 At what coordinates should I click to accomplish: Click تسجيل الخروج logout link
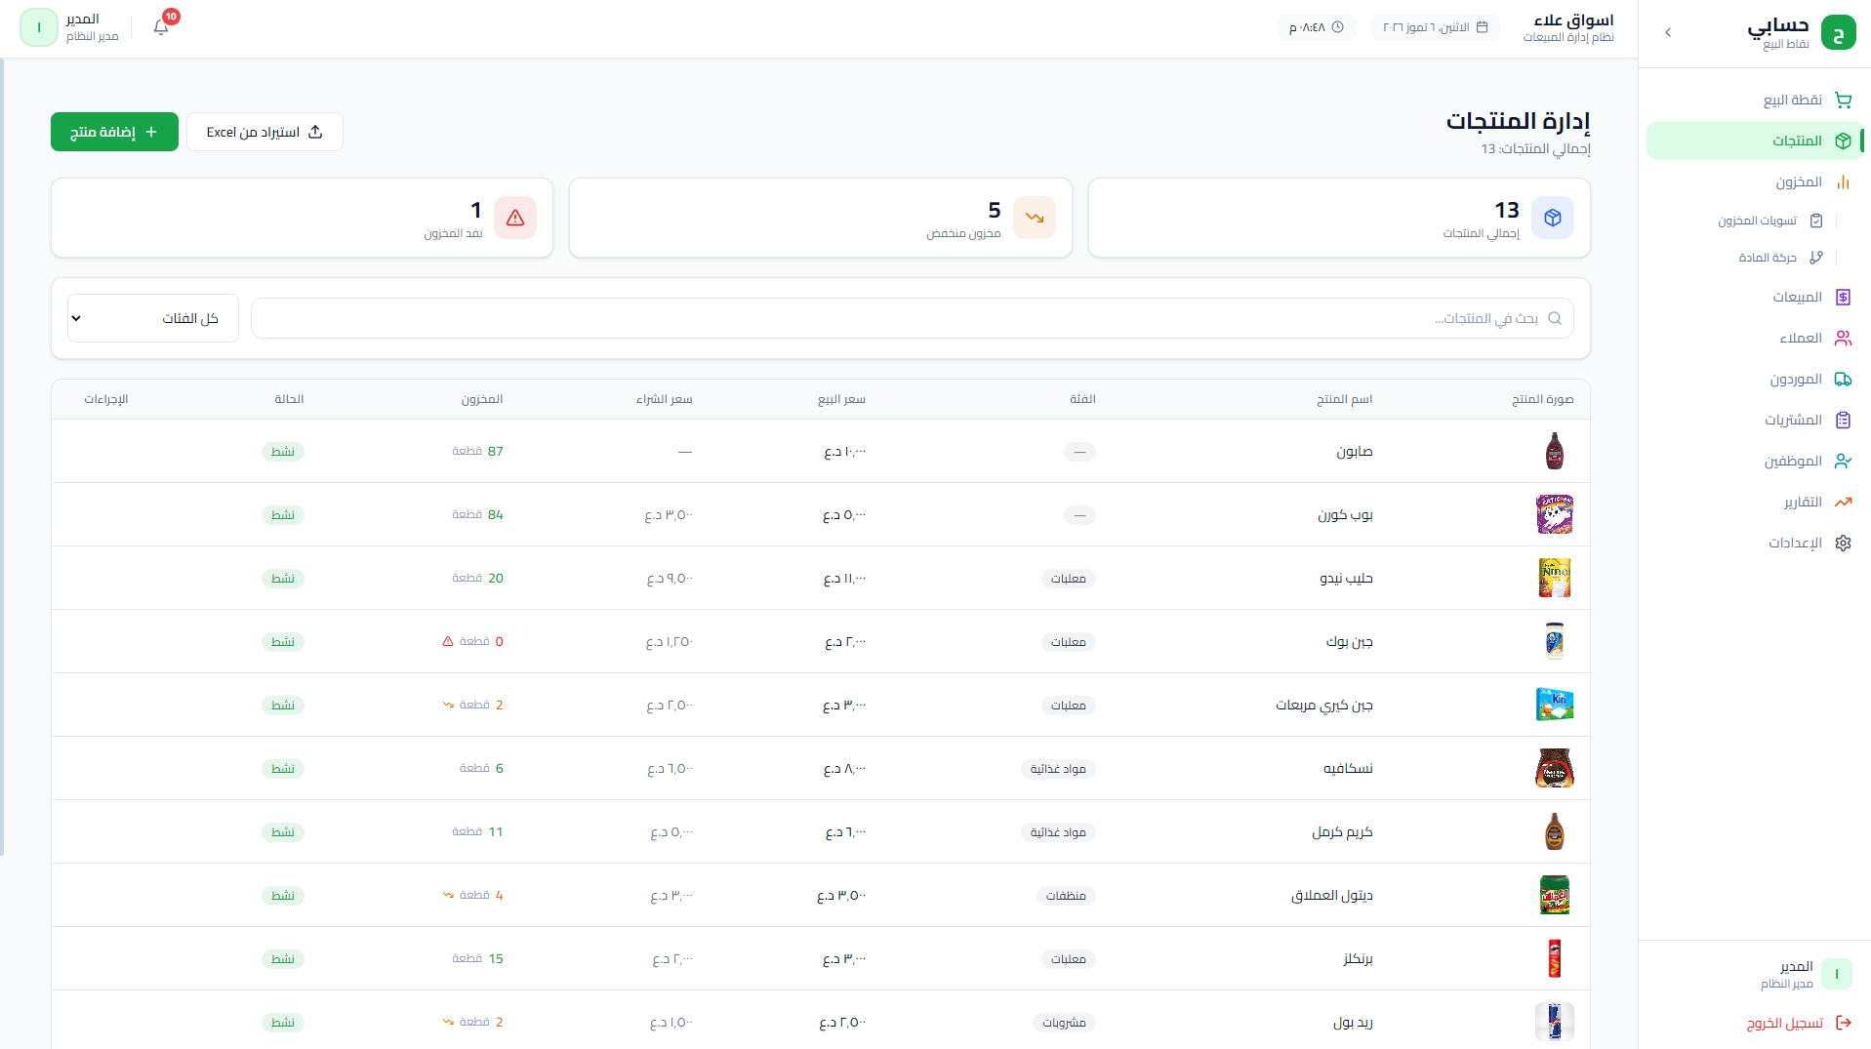pos(1799,1023)
